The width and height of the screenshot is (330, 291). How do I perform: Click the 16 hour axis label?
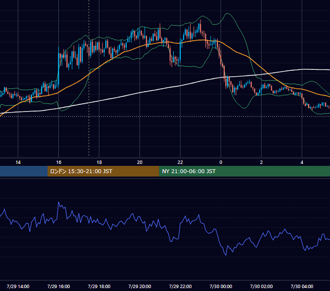pyautogui.click(x=59, y=162)
